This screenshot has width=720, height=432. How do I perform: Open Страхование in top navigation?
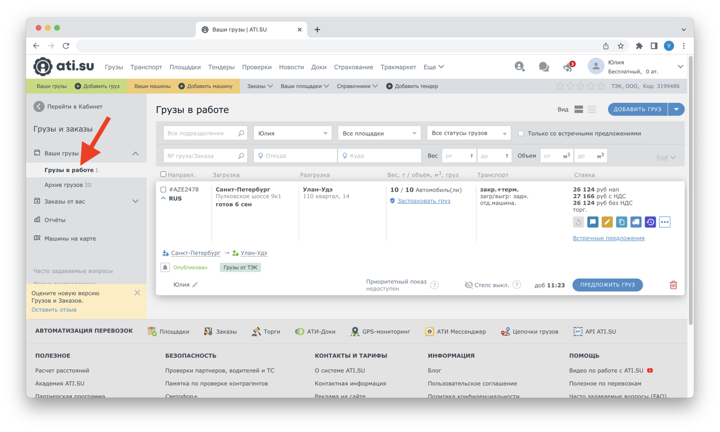tap(354, 67)
